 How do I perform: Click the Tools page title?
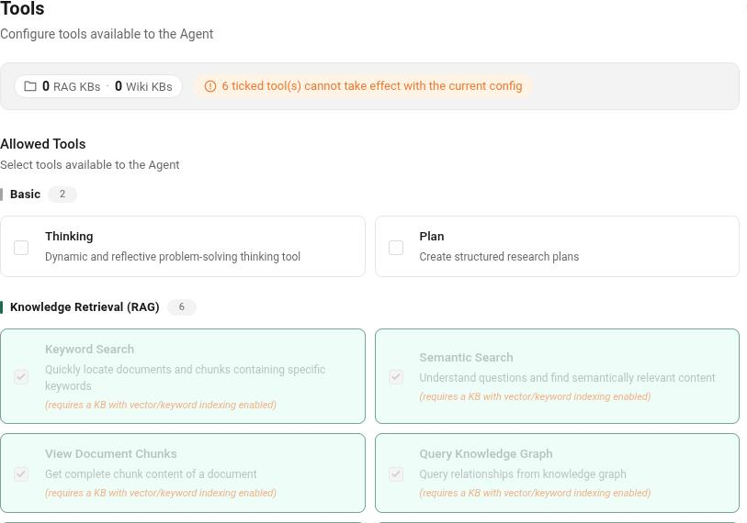(x=22, y=8)
